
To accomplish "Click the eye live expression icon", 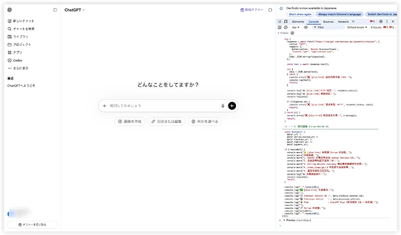I will (306, 27).
